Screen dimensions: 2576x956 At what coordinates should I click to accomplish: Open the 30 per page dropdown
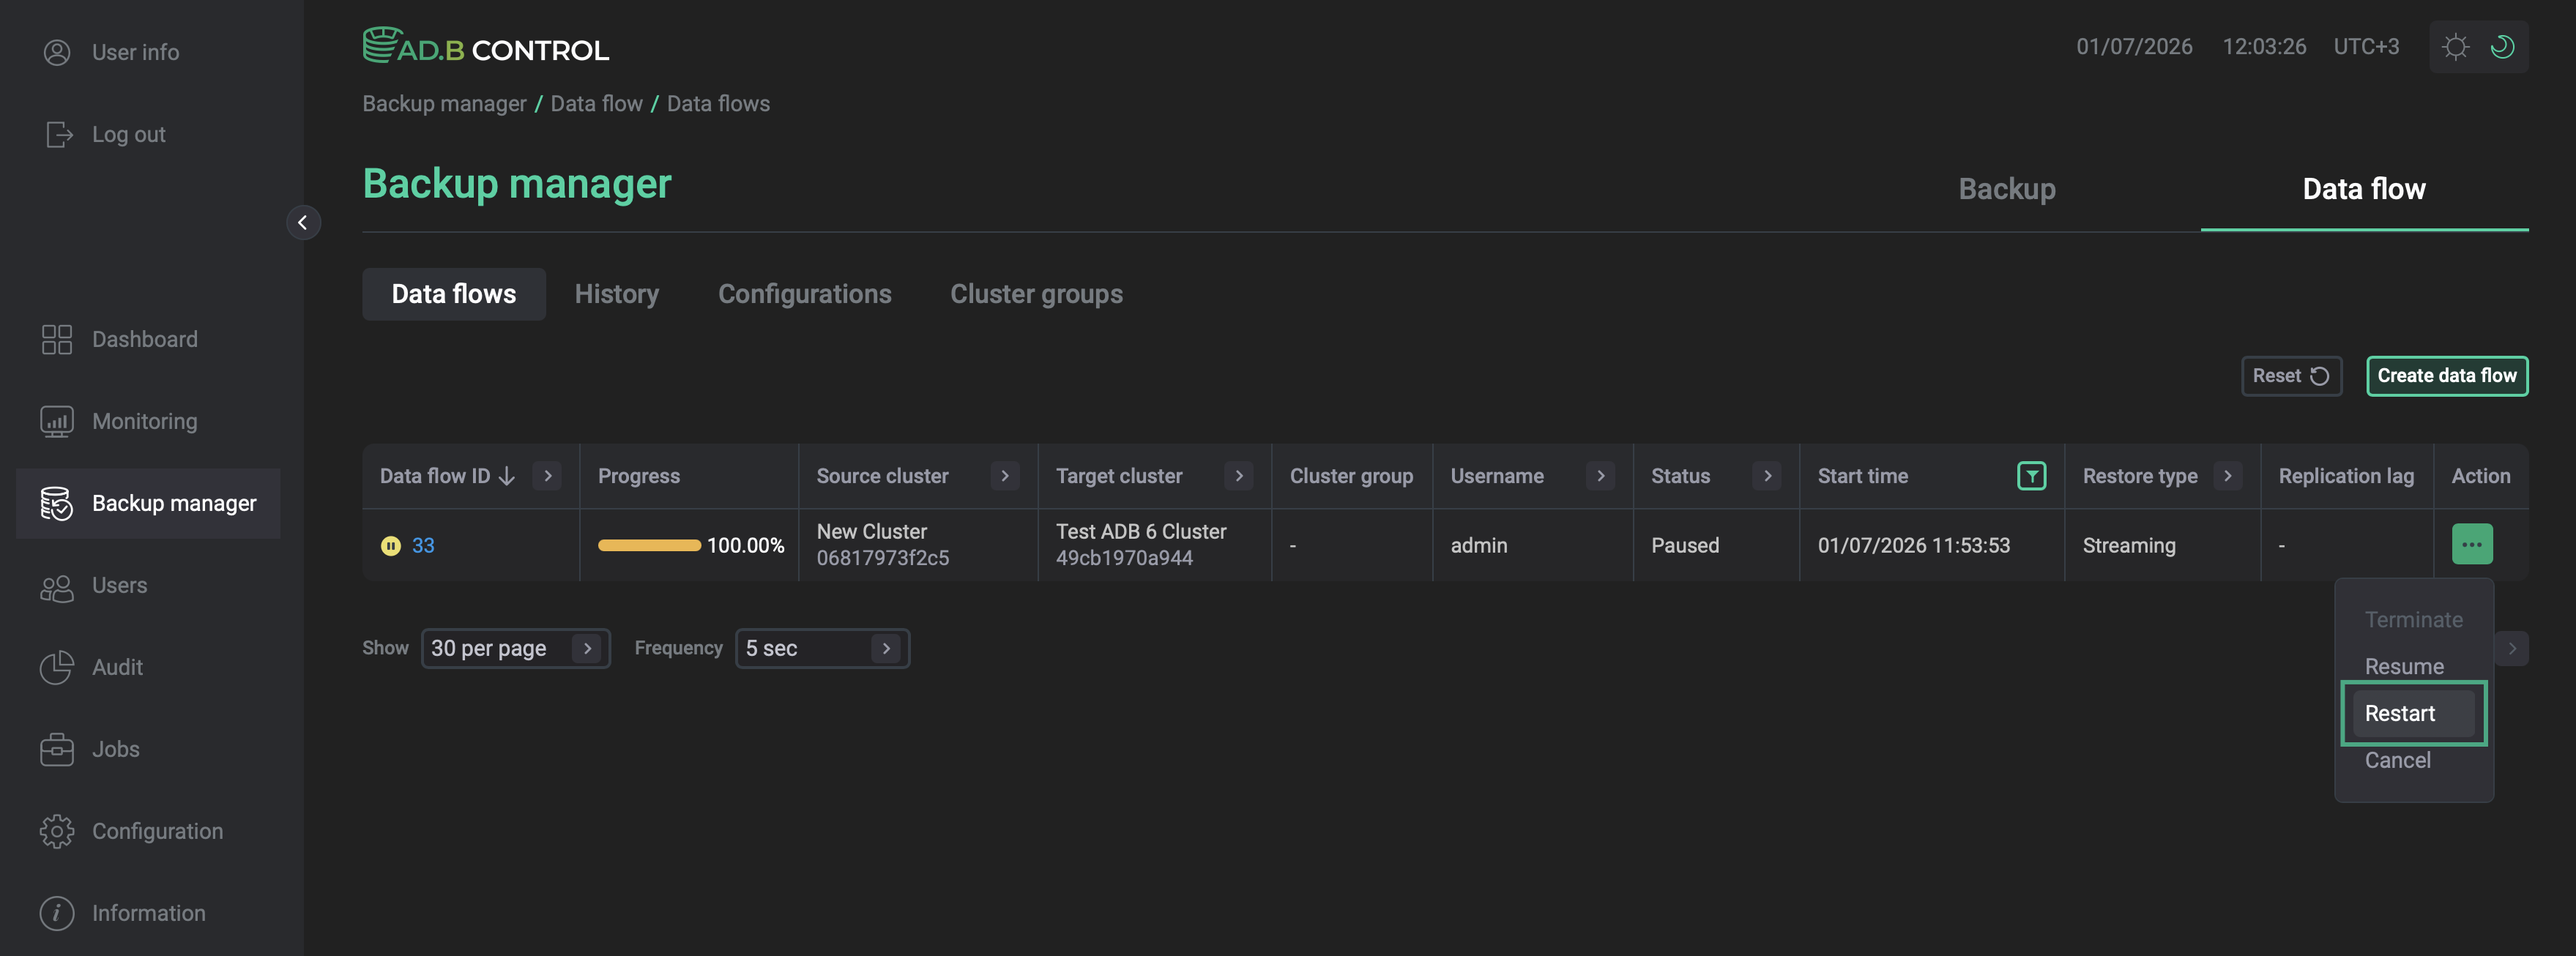coord(515,649)
